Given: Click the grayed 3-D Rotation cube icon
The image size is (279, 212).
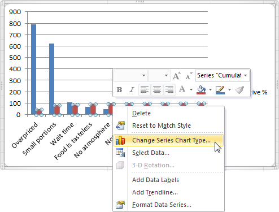Looking at the screenshot, I should 120,165.
